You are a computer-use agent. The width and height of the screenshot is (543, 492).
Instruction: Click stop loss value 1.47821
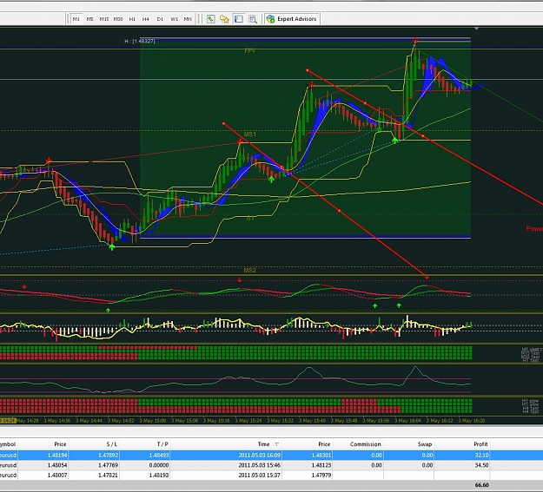108,475
